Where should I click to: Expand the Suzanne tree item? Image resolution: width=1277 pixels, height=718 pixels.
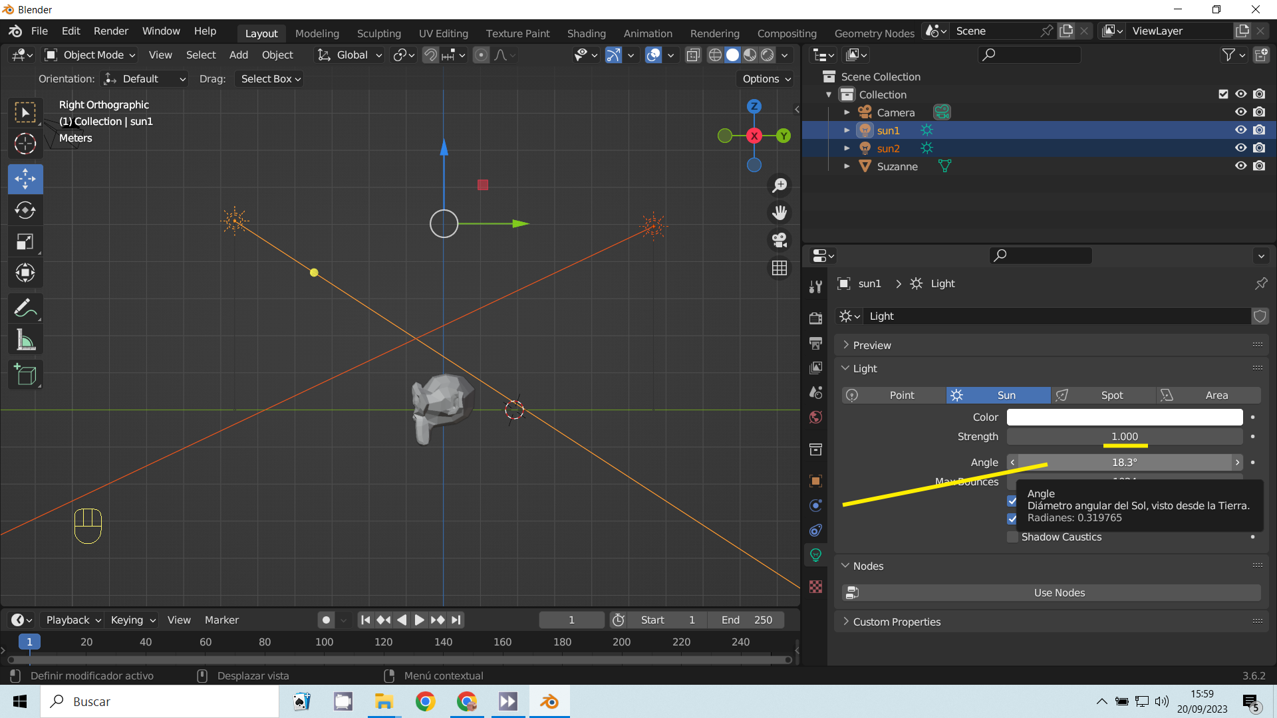[847, 166]
